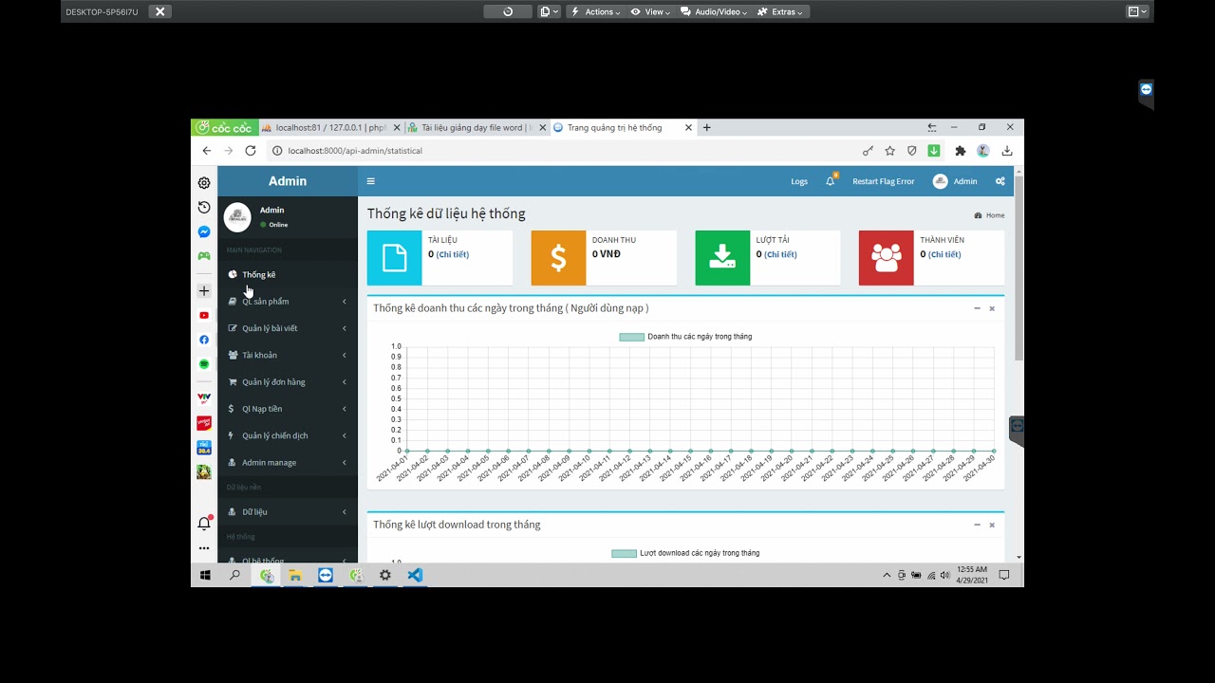This screenshot has width=1215, height=683.
Task: Add a new sidebar shortcut with plus icon
Action: (x=204, y=291)
